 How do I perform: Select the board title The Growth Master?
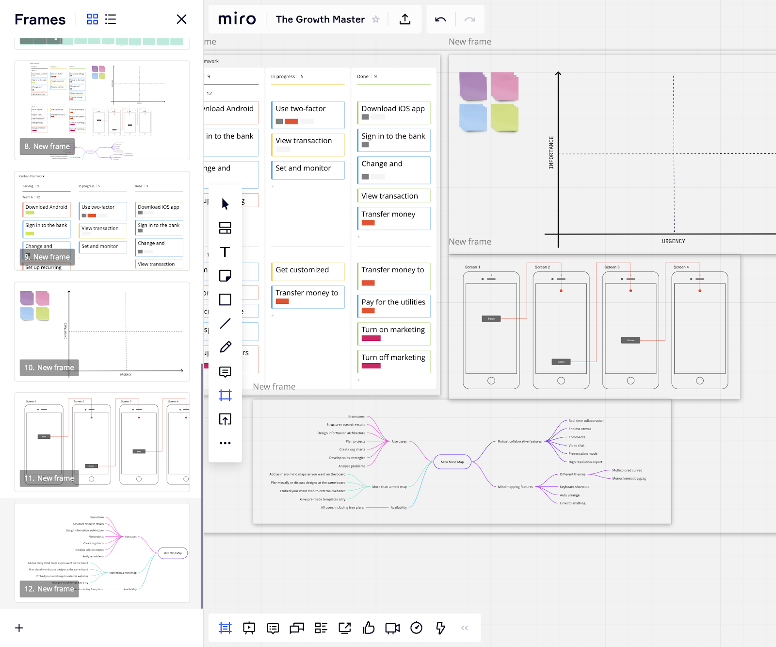tap(320, 19)
